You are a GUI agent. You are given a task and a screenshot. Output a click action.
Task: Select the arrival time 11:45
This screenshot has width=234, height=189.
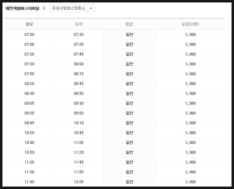[79, 162]
